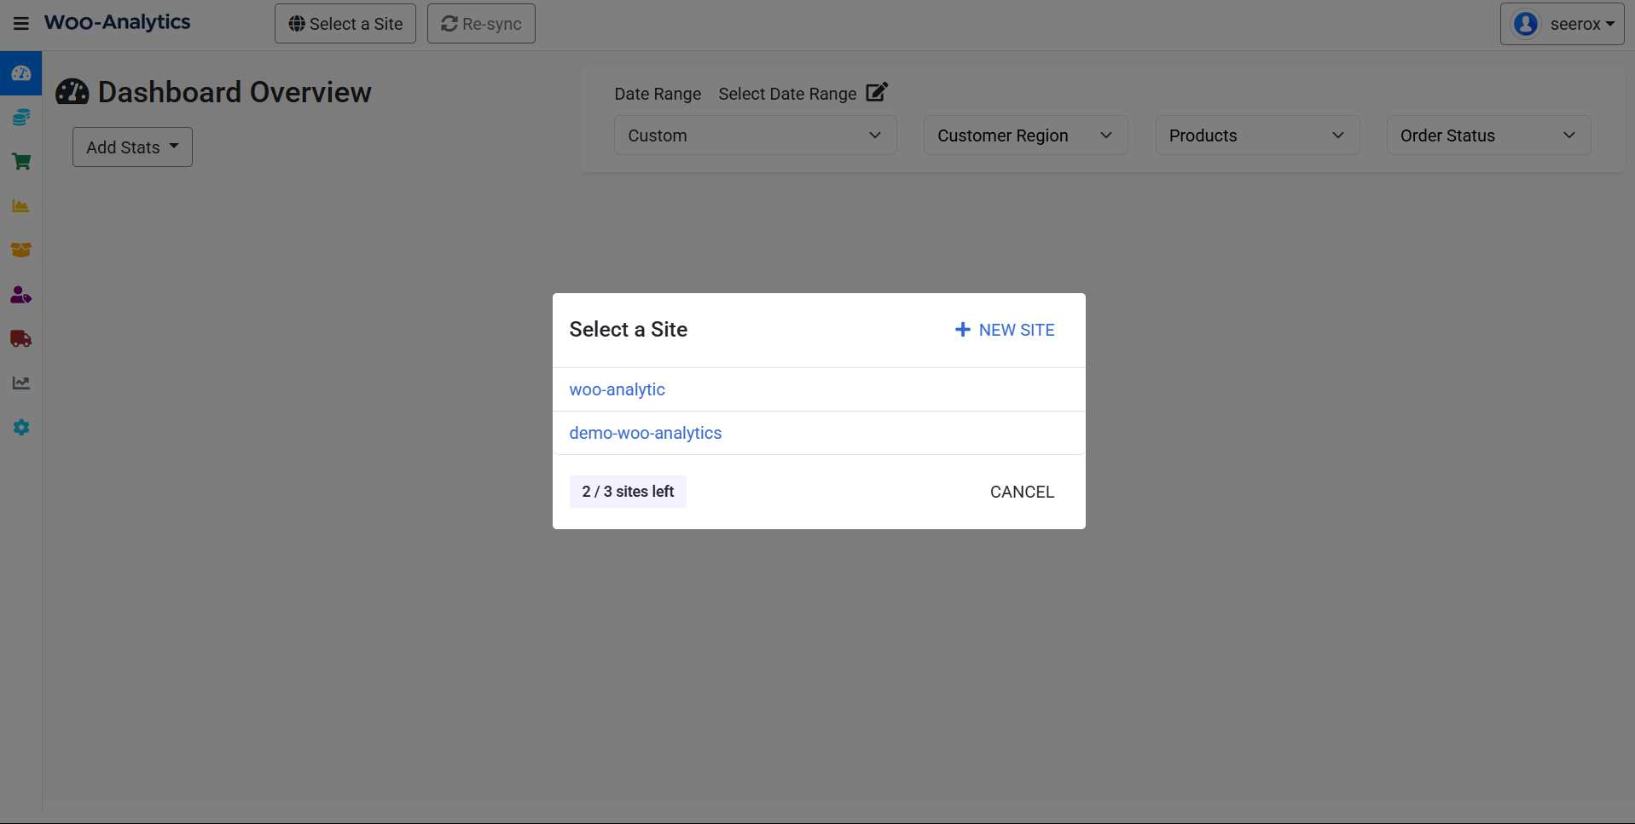This screenshot has height=824, width=1635.
Task: Select the customers icon in sidebar
Action: [20, 294]
